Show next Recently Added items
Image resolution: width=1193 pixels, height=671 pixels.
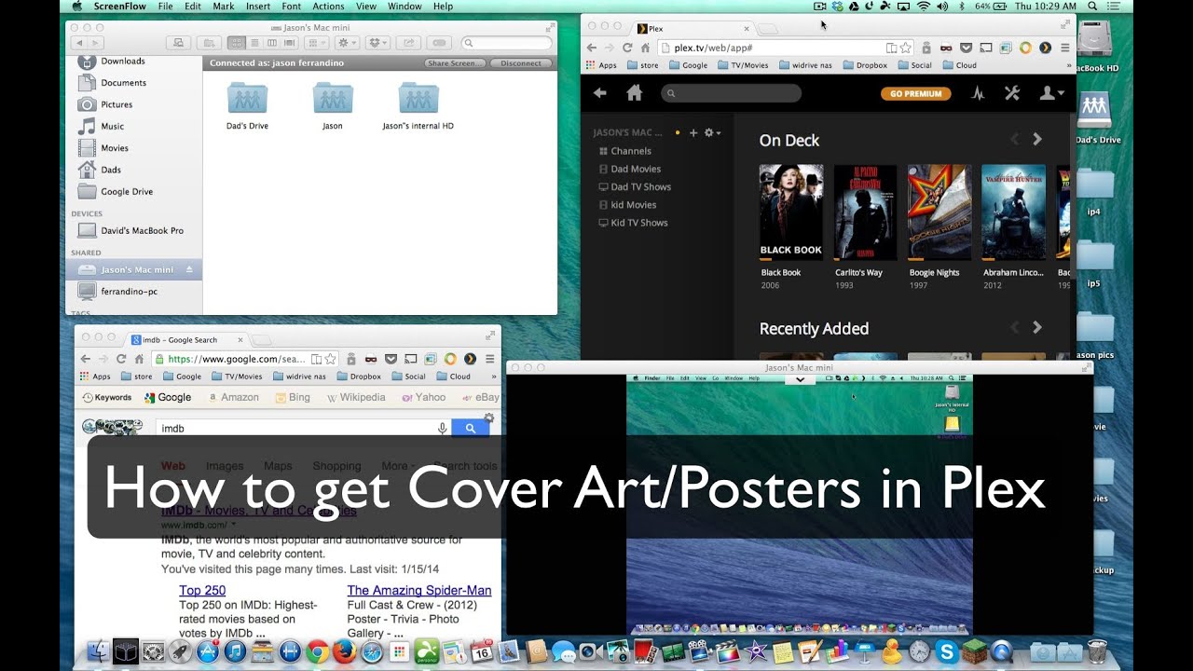click(1037, 328)
